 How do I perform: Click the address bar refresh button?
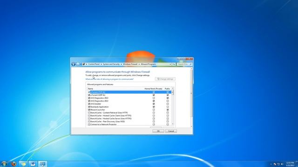point(174,64)
